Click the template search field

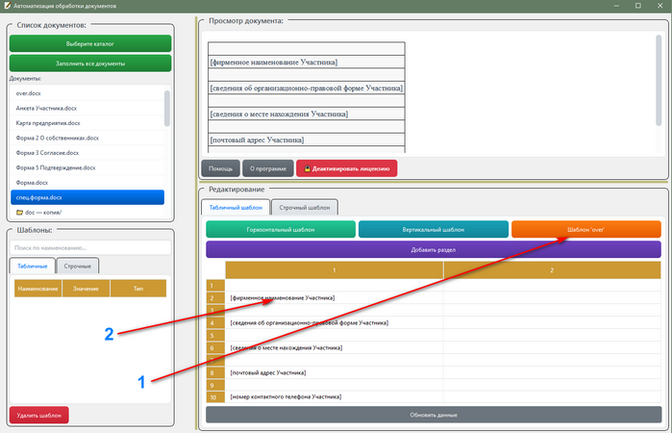(x=90, y=247)
